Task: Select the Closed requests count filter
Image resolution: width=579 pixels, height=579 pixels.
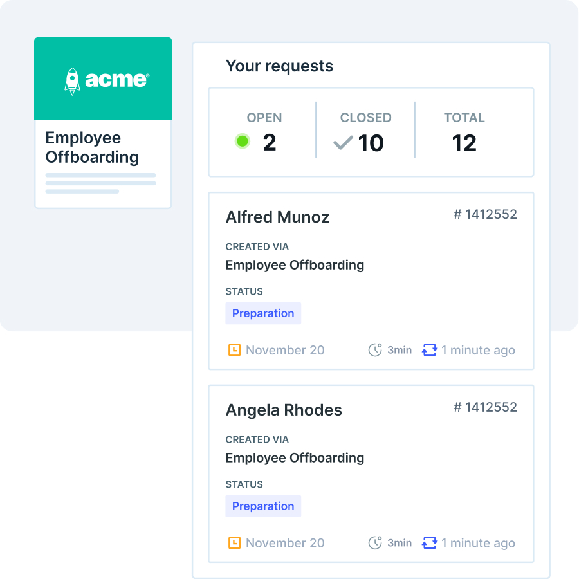Action: point(365,133)
